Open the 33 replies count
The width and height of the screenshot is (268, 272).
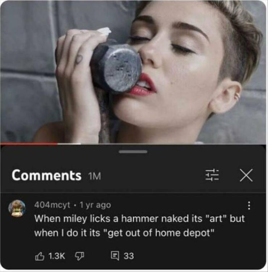(129, 256)
